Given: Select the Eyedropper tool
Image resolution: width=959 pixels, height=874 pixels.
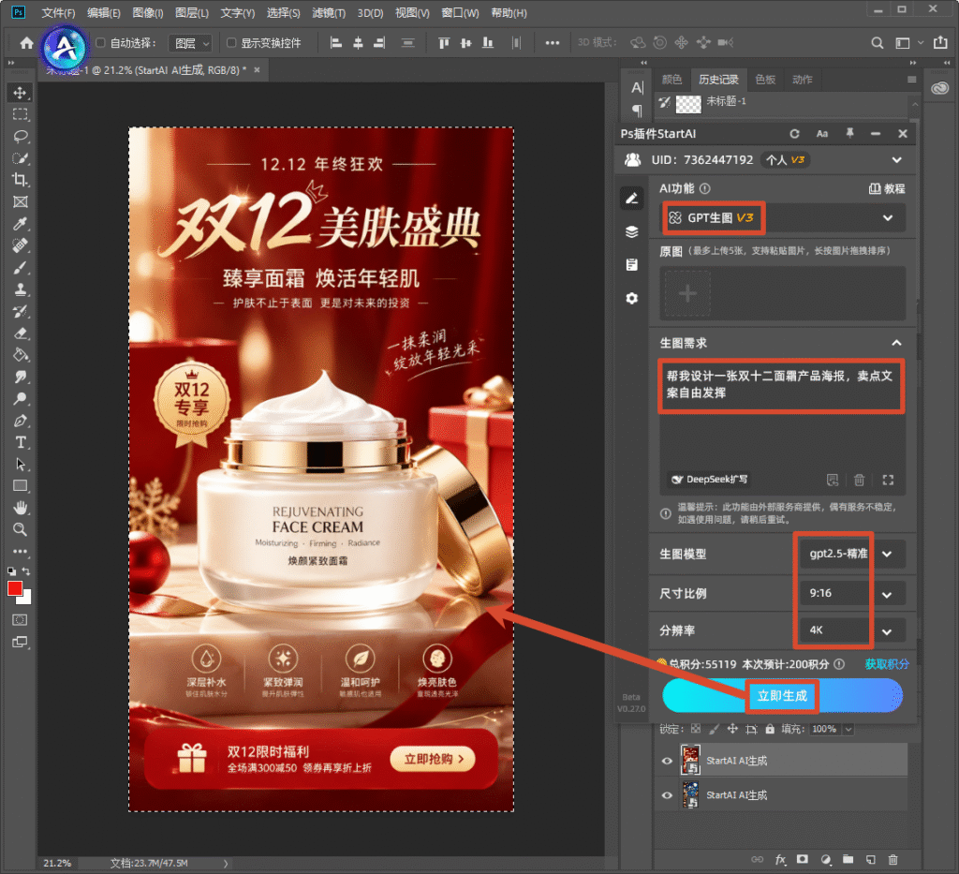Looking at the screenshot, I should (21, 224).
